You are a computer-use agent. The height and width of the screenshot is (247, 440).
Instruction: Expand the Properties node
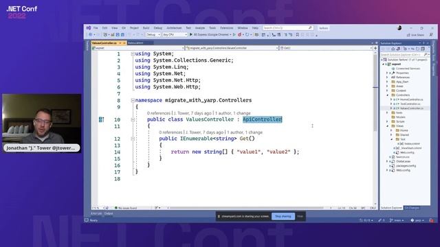pos(387,73)
